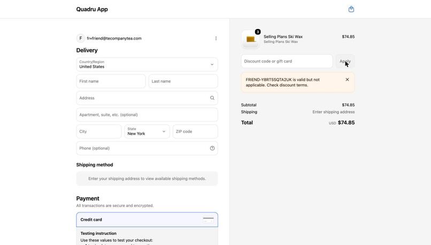This screenshot has width=431, height=245.
Task: Click the Quadru App store title
Action: [92, 9]
